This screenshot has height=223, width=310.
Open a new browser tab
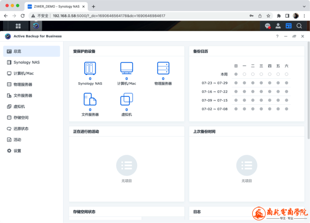pos(94,6)
